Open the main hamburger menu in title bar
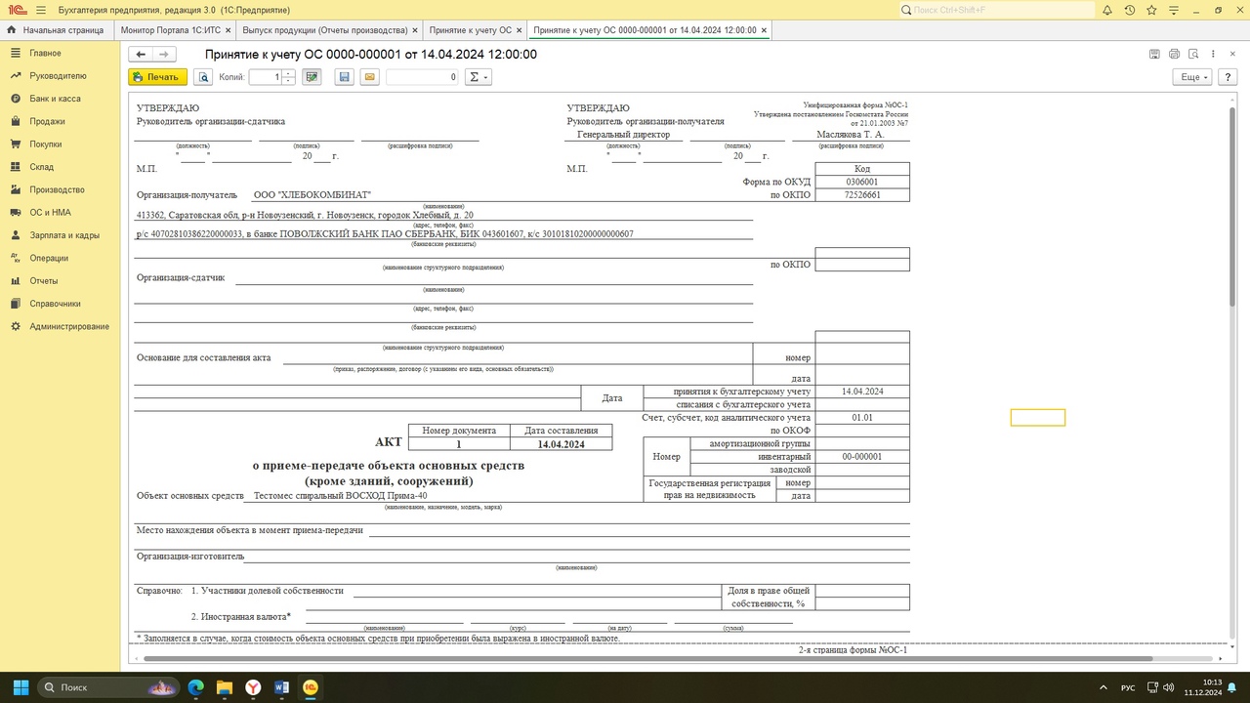This screenshot has width=1250, height=703. click(40, 10)
